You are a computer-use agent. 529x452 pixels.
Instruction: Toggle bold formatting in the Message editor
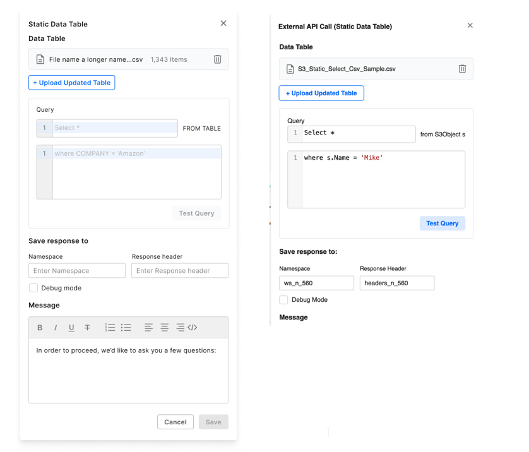pyautogui.click(x=40, y=328)
